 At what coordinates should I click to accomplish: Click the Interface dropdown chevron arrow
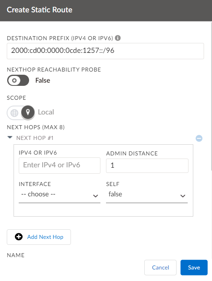pos(96,196)
